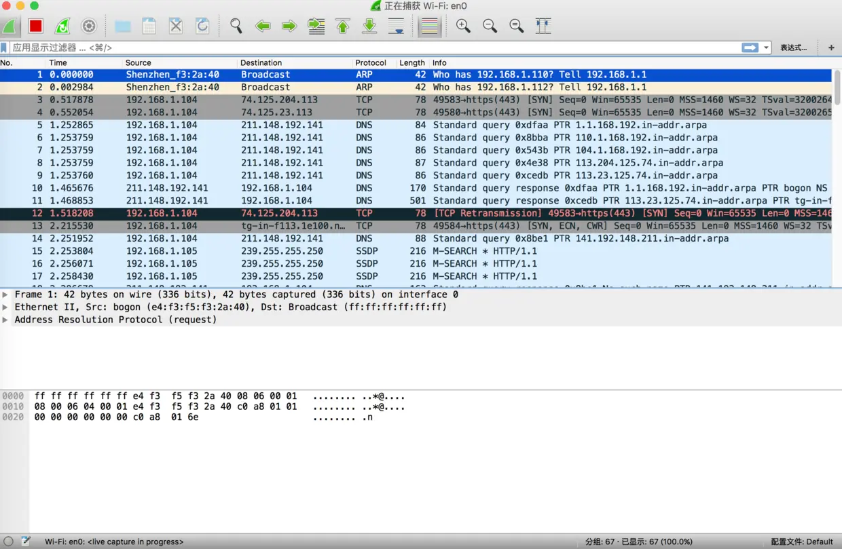Sort by the Destination column header
The image size is (842, 549).
point(295,62)
